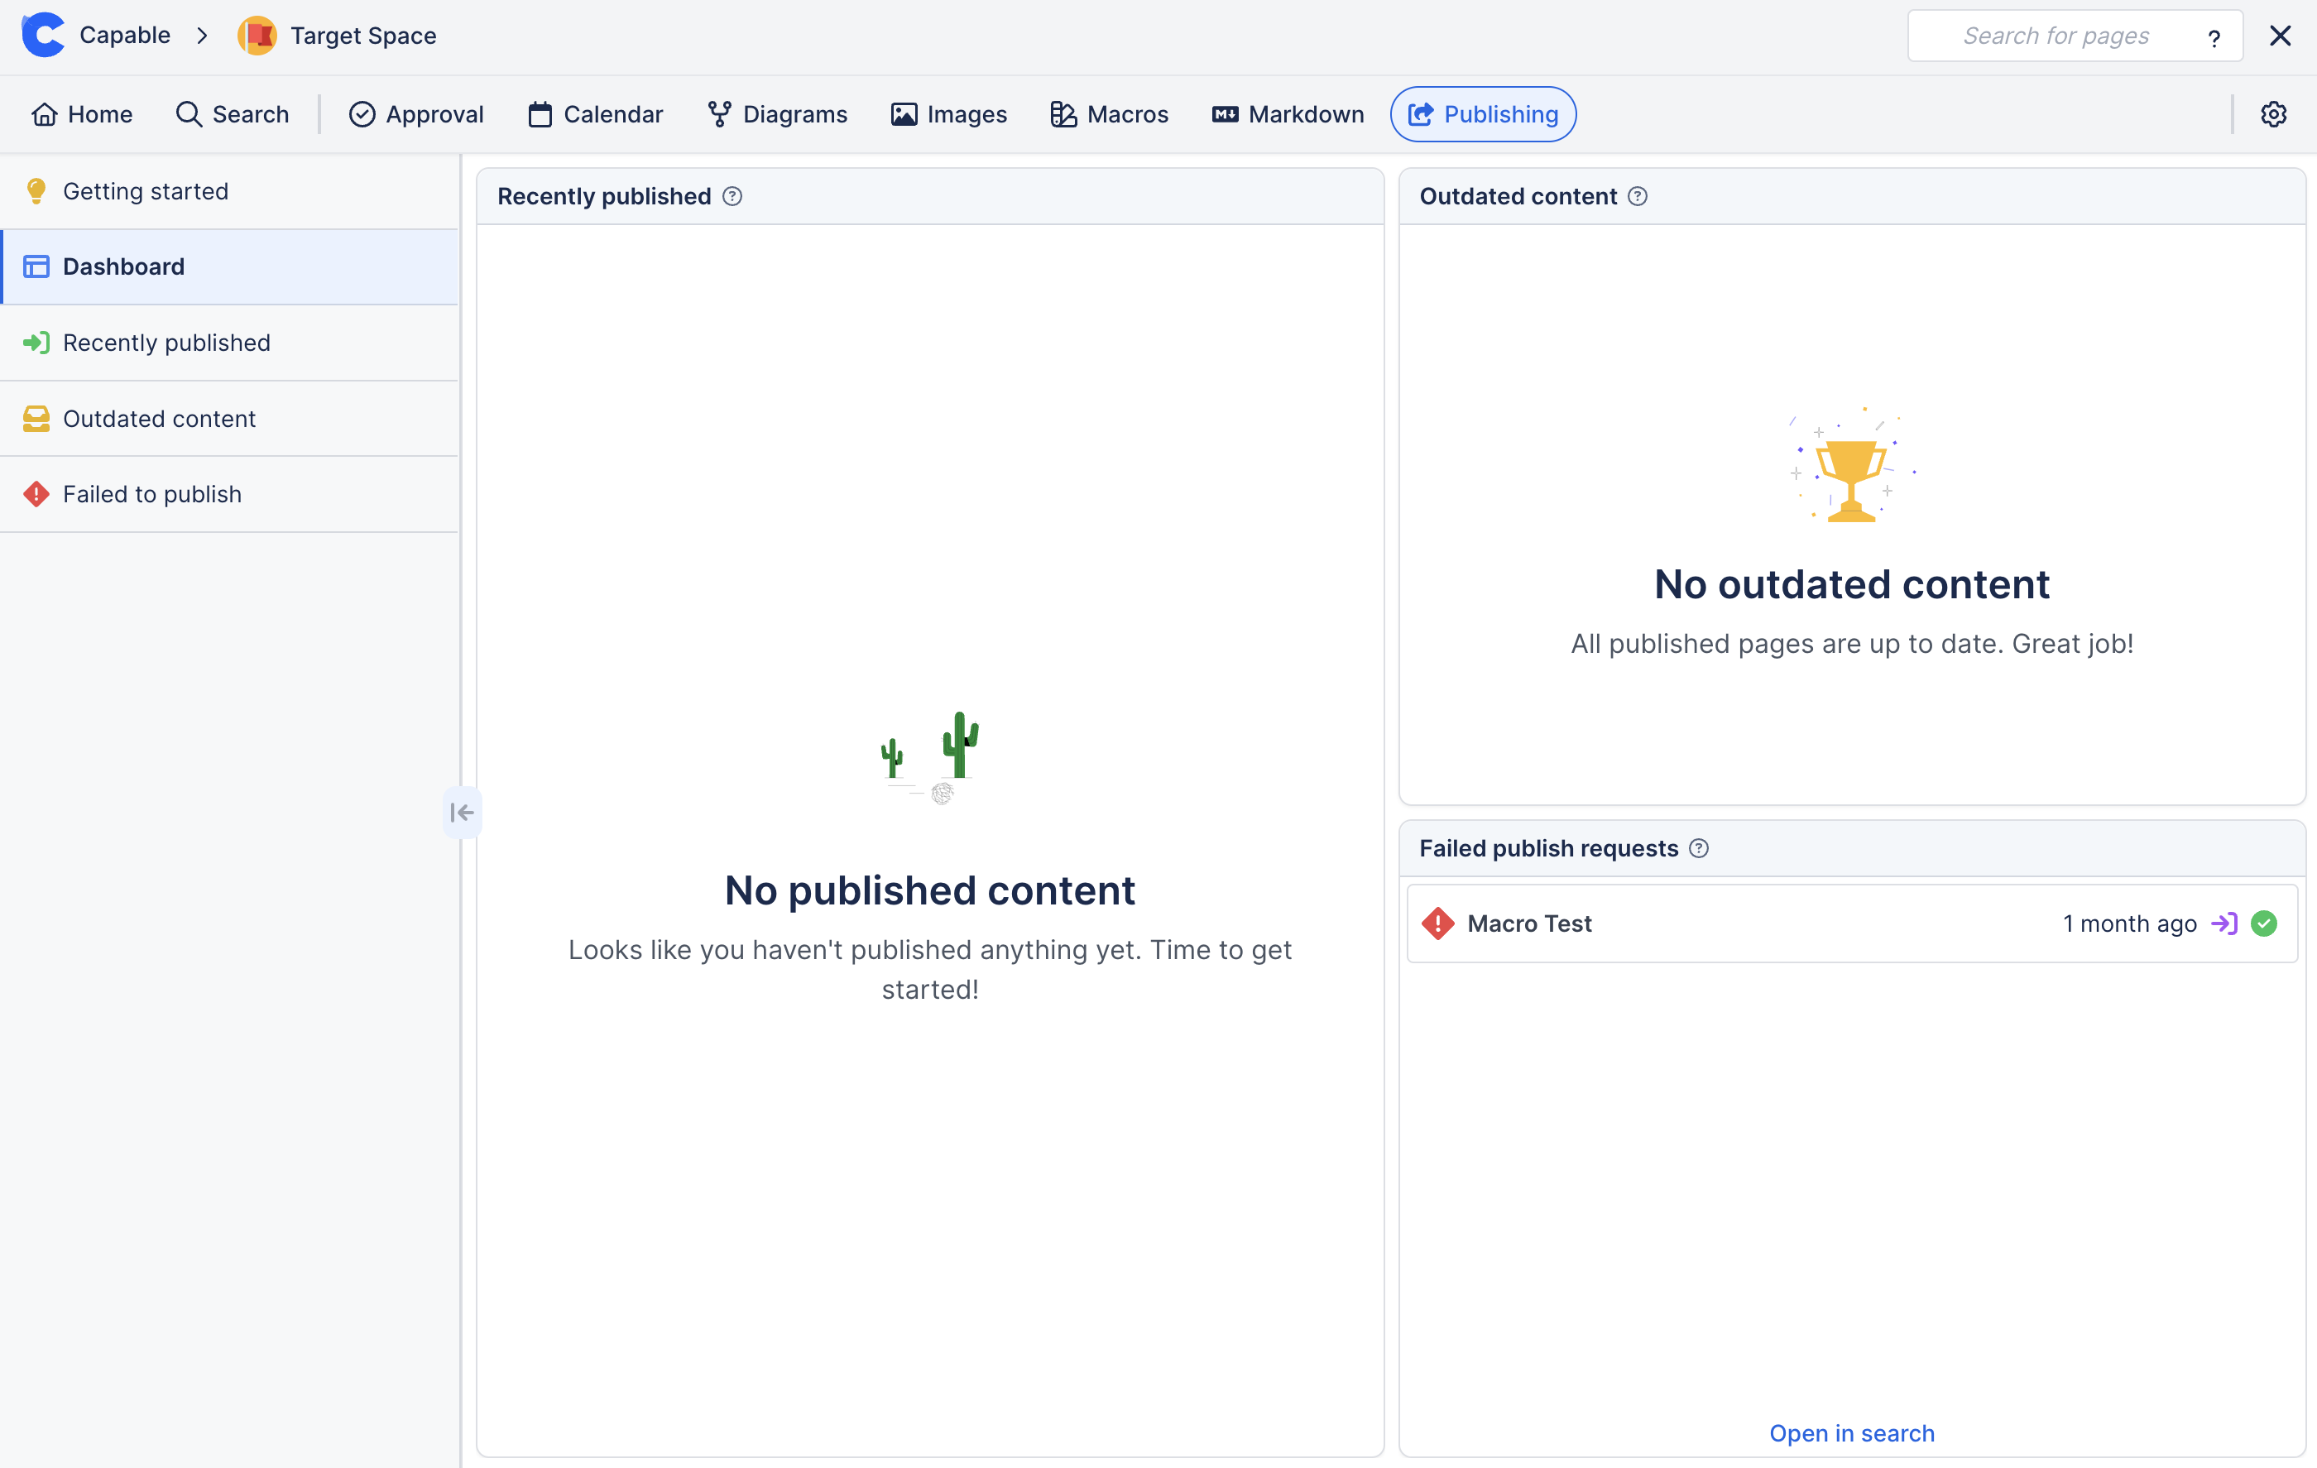The height and width of the screenshot is (1468, 2317).
Task: Click help icon next to Recently published
Action: tap(732, 196)
